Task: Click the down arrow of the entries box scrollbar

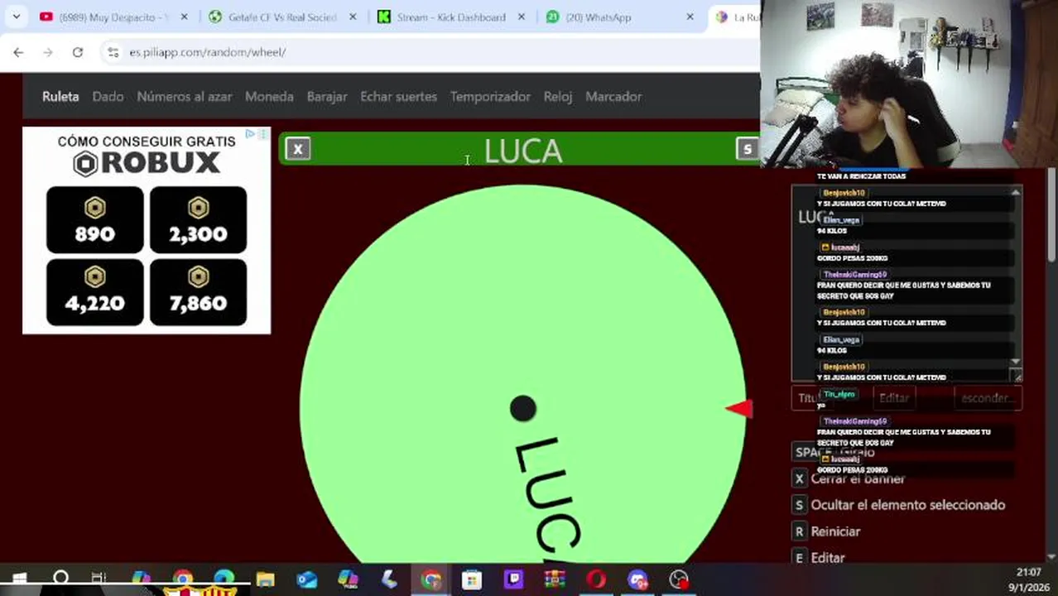Action: (1016, 363)
